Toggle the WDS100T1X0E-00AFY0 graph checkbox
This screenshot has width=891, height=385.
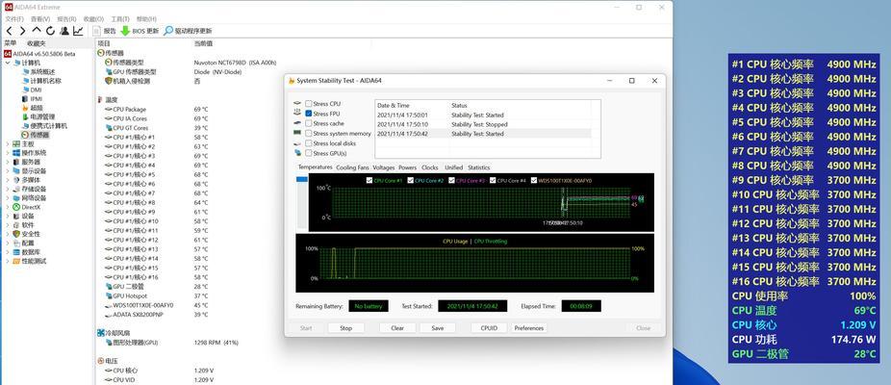pyautogui.click(x=534, y=180)
